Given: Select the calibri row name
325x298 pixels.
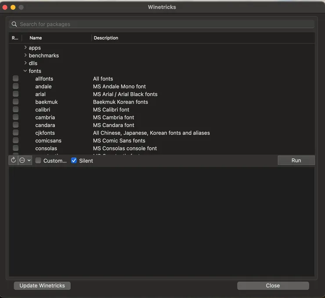Looking at the screenshot, I should pos(43,110).
